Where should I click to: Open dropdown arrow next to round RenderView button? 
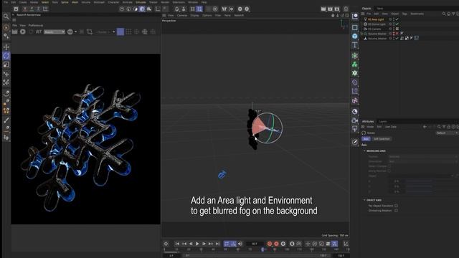click(x=75, y=32)
